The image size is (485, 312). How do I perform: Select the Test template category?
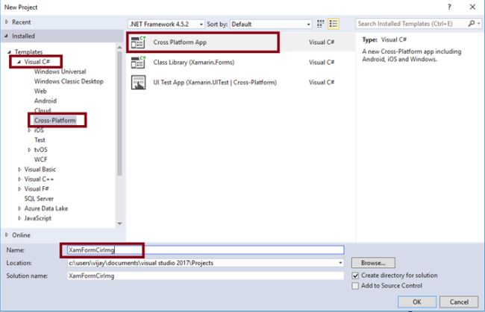40,140
